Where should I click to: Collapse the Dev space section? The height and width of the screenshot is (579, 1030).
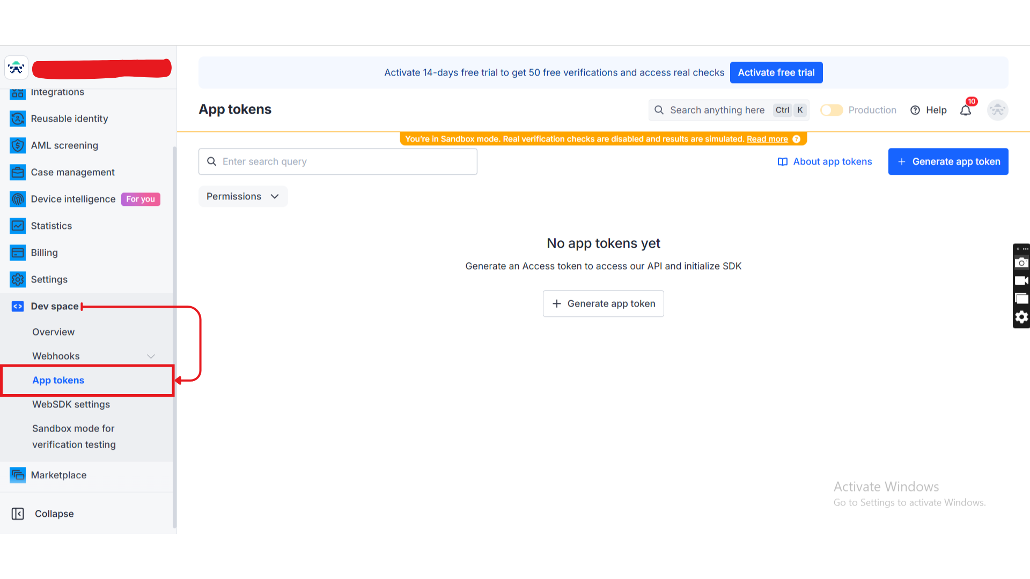[x=55, y=306]
